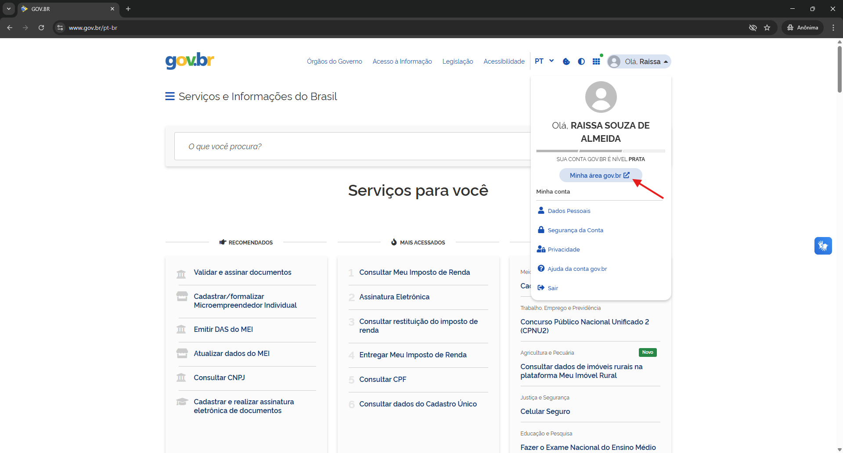Click the Consultar Meu Imposto de Renda link
Viewport: 843px width, 453px height.
tap(414, 272)
